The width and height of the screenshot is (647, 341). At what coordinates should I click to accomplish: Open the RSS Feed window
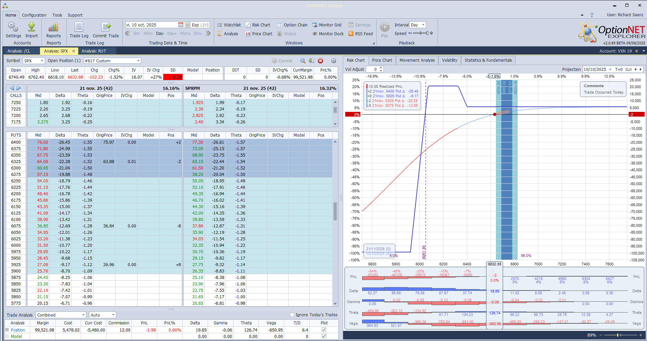[x=361, y=34]
